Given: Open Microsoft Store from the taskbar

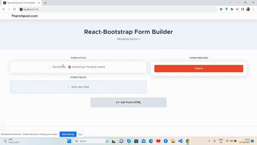Looking at the screenshot, I should coord(136,141).
